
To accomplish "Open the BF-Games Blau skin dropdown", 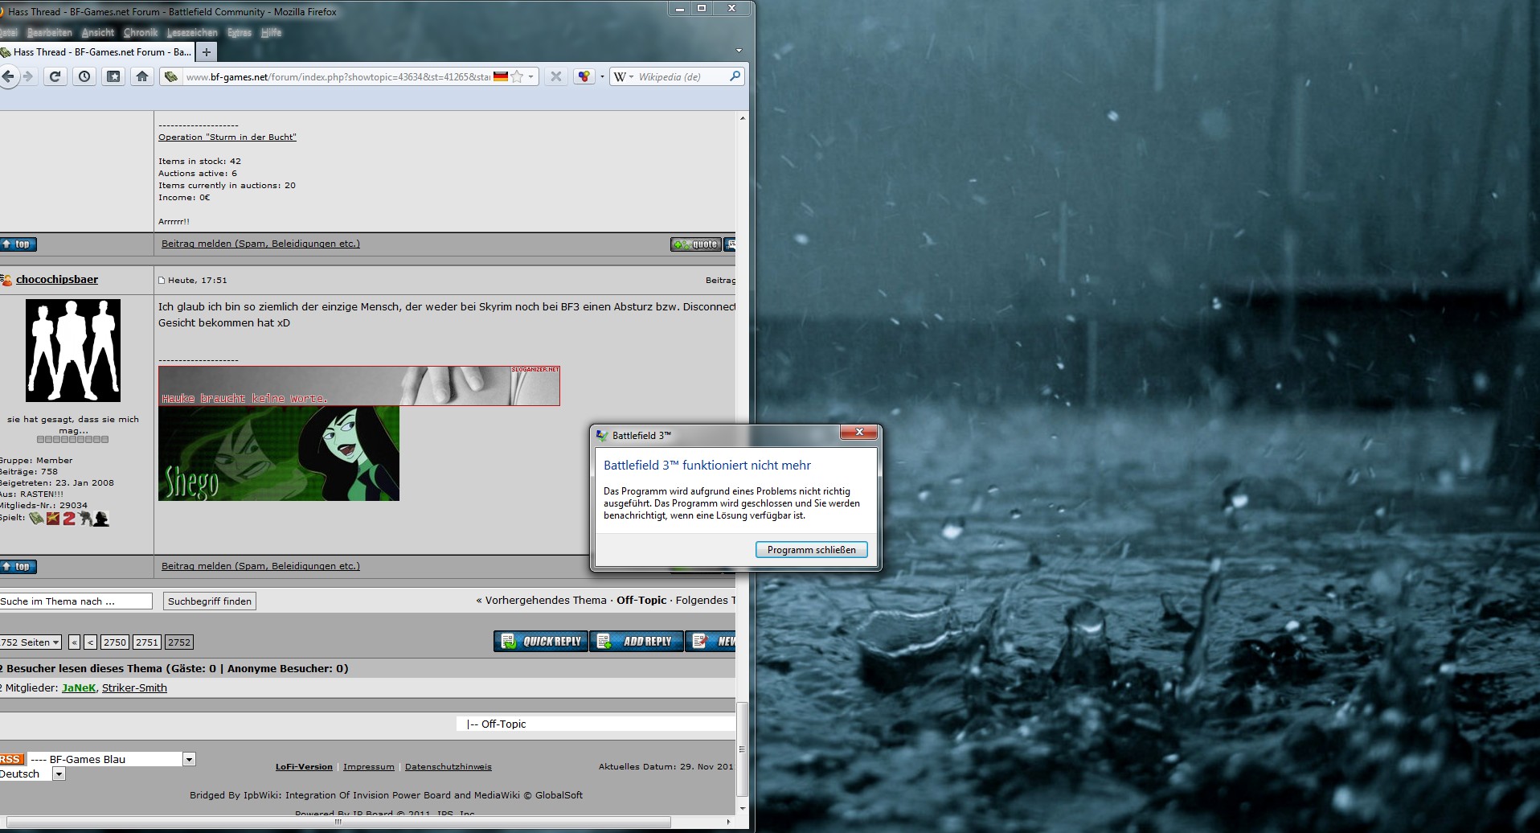I will click(x=112, y=759).
